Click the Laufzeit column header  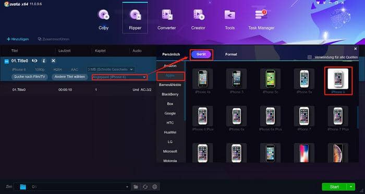coord(65,51)
